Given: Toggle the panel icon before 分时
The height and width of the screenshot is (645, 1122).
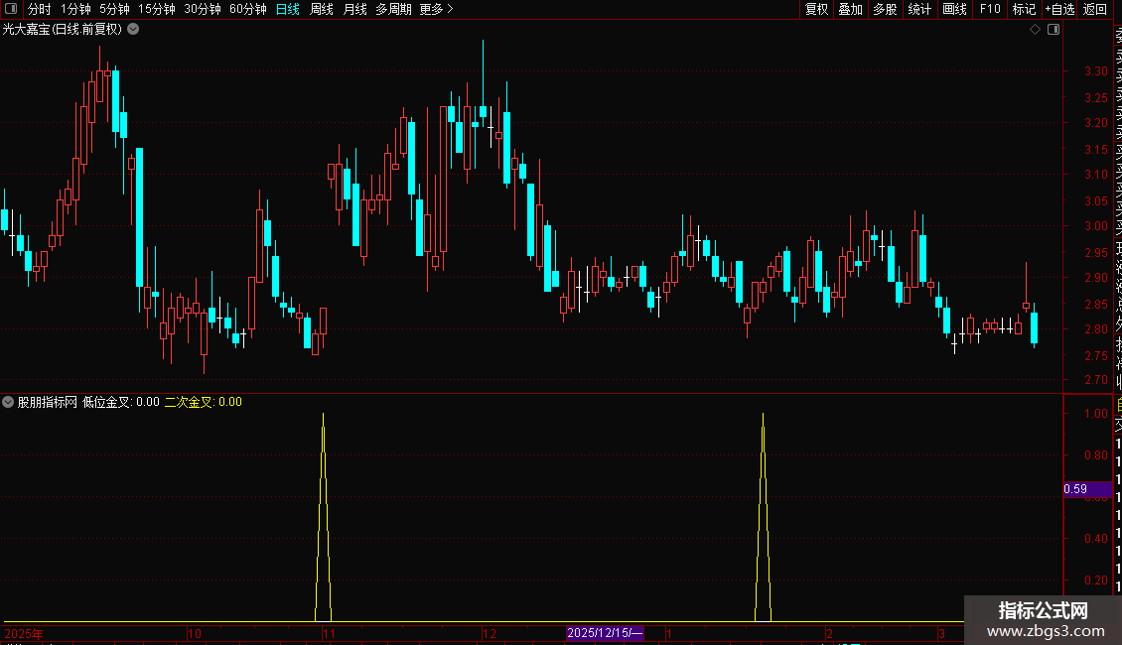Looking at the screenshot, I should point(11,9).
